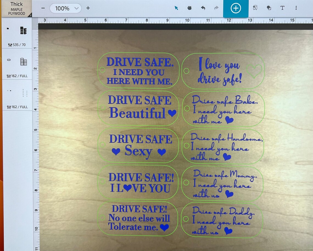The width and height of the screenshot is (313, 251).
Task: Toggle the second 162/FULL score step
Action: point(17,107)
